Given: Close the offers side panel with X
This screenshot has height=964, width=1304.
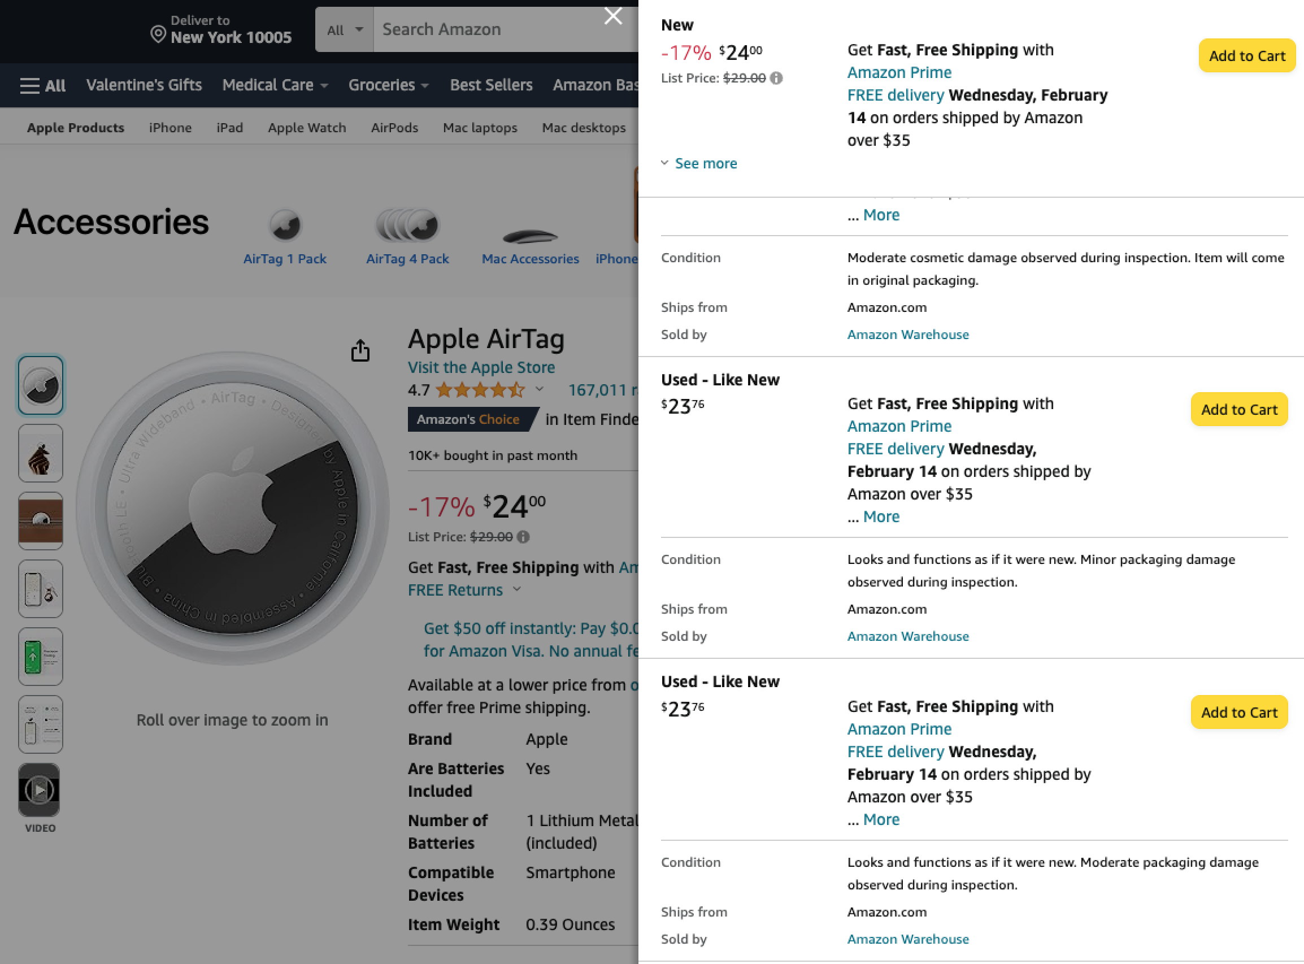Looking at the screenshot, I should tap(612, 16).
